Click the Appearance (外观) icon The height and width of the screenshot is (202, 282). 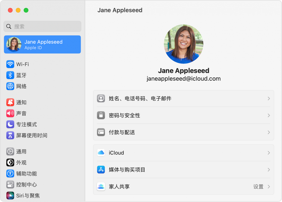10,162
